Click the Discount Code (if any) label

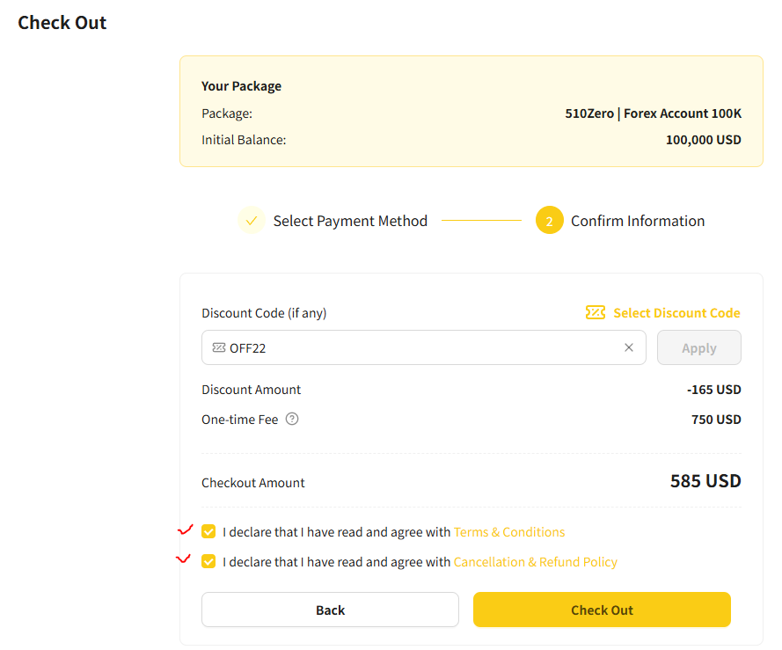pyautogui.click(x=264, y=313)
